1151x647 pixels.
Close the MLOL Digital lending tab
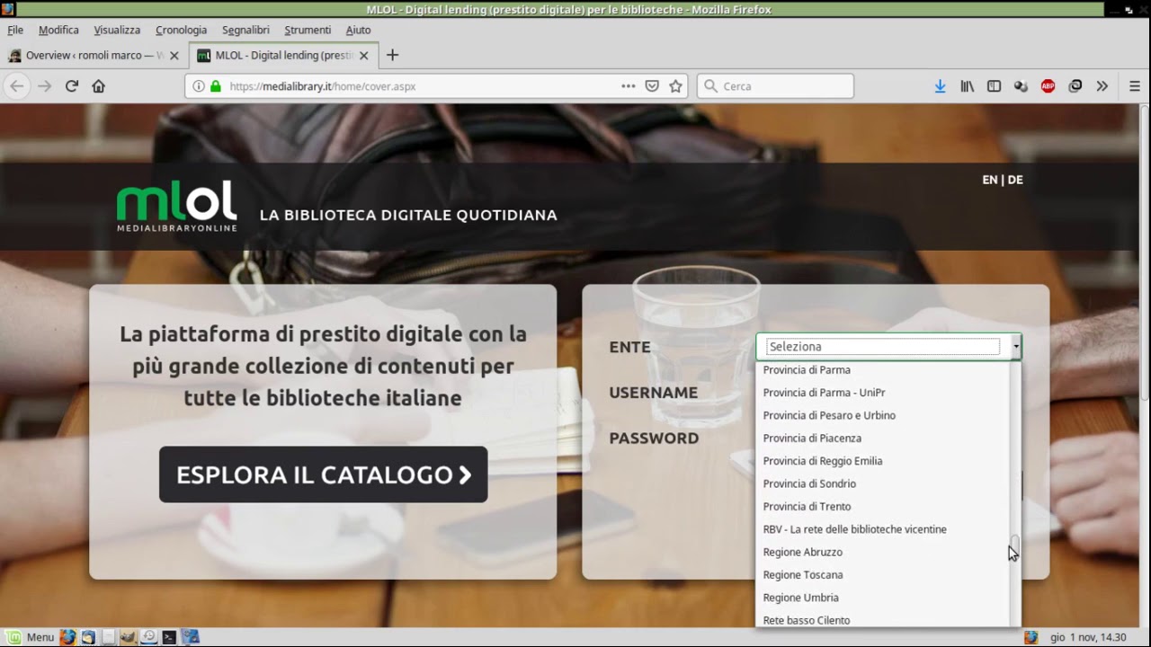pyautogui.click(x=363, y=55)
